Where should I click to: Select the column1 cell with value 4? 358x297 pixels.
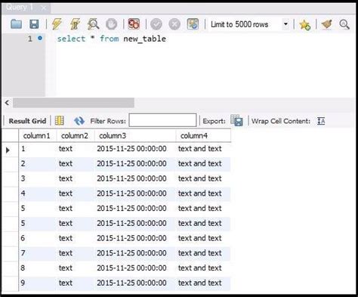(x=38, y=193)
